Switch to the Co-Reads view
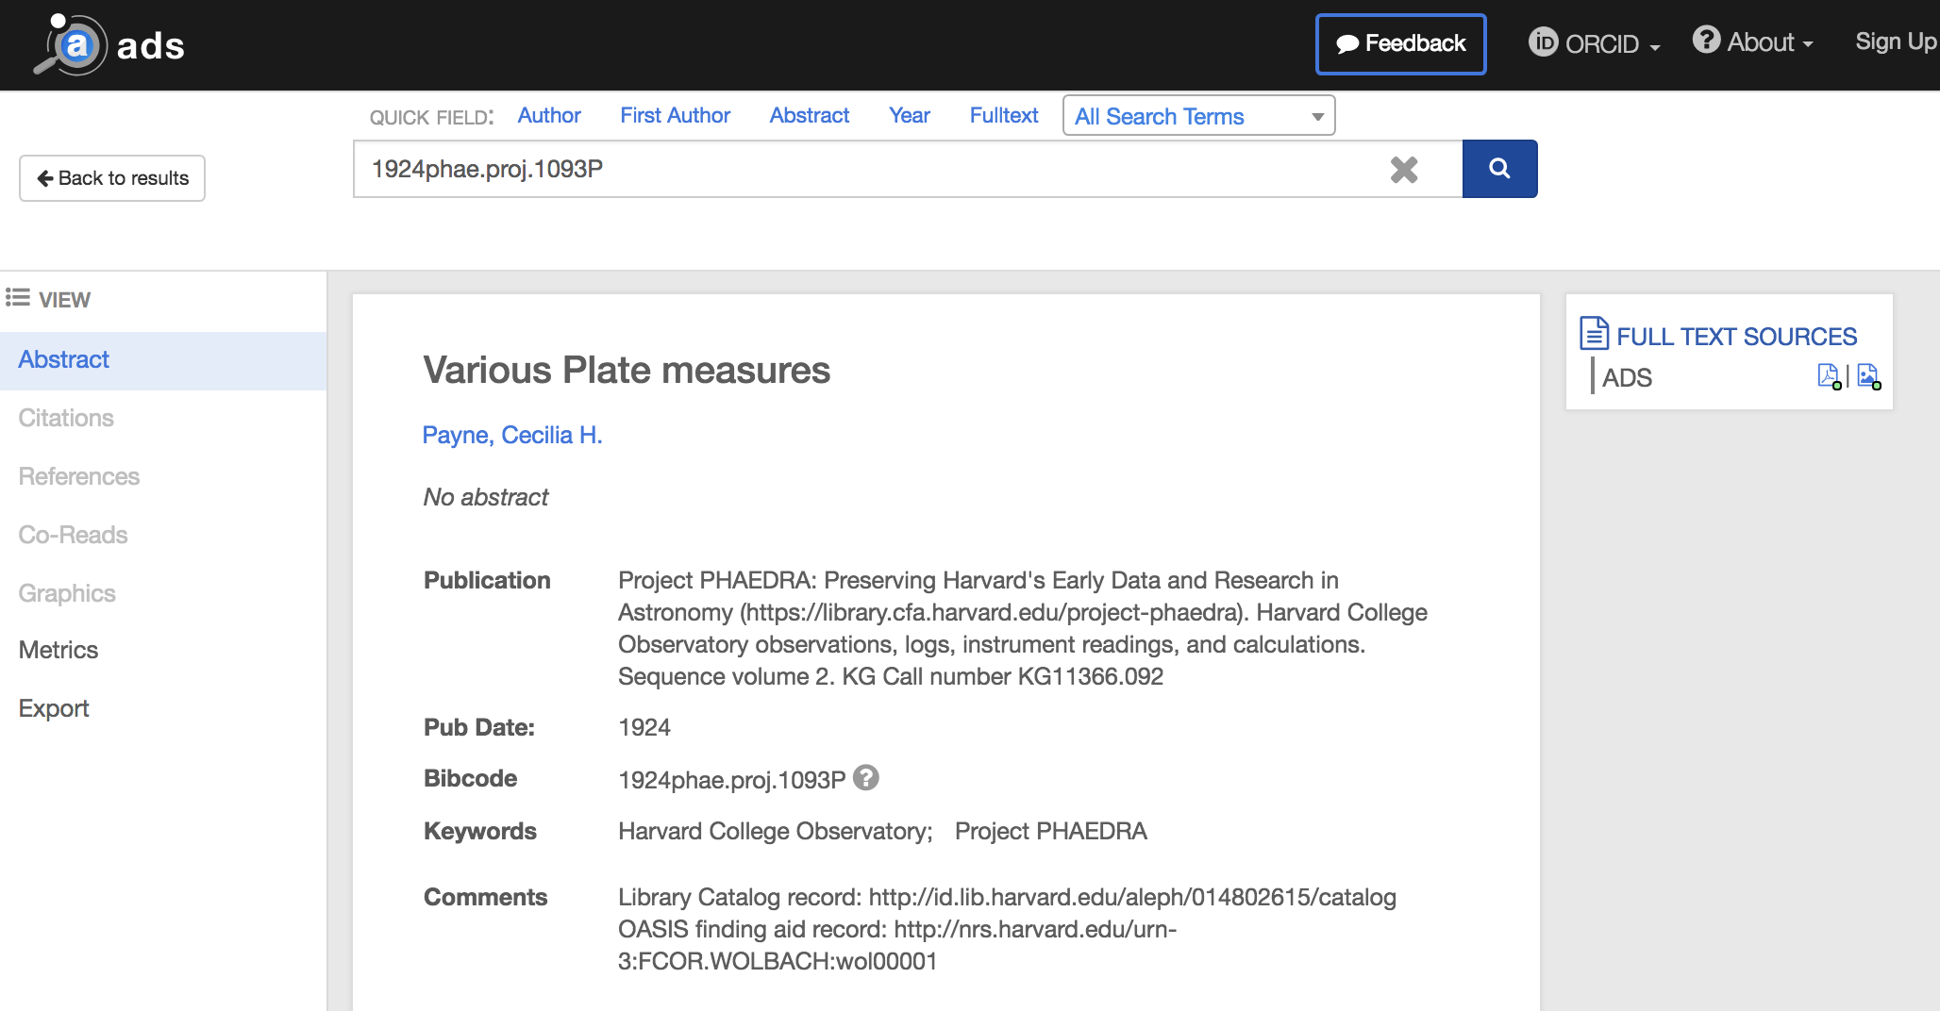The image size is (1940, 1011). 73,535
